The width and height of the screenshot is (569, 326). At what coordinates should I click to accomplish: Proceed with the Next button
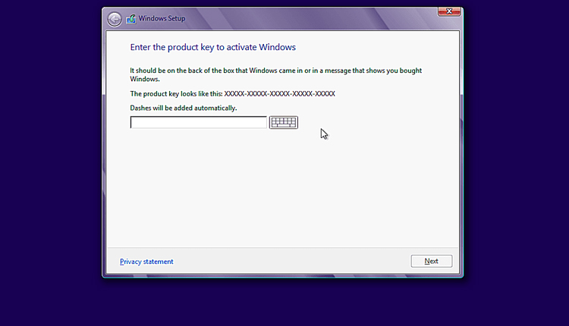[432, 261]
